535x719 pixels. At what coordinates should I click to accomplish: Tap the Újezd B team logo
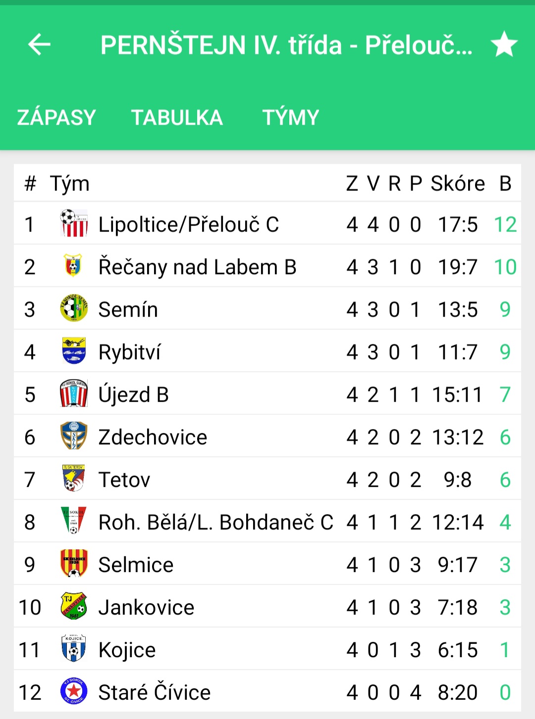pyautogui.click(x=74, y=393)
